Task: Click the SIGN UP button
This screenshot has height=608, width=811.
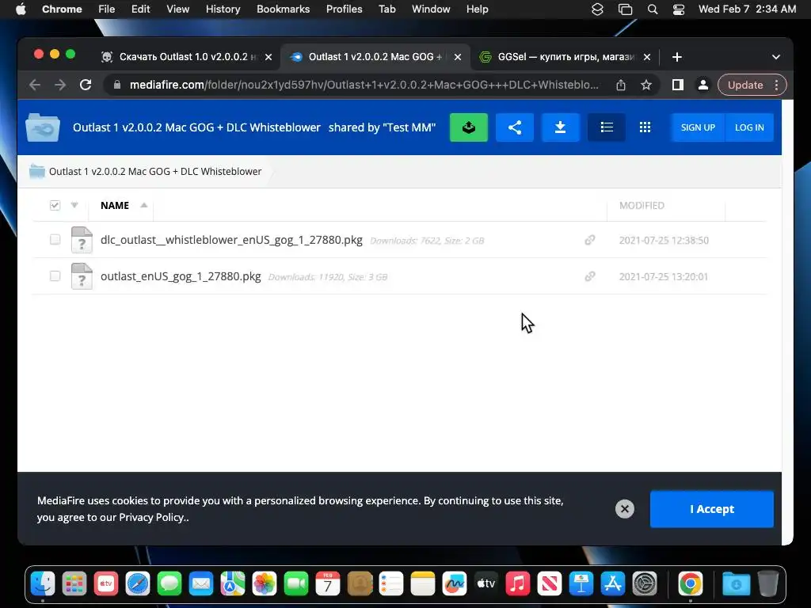Action: tap(698, 127)
